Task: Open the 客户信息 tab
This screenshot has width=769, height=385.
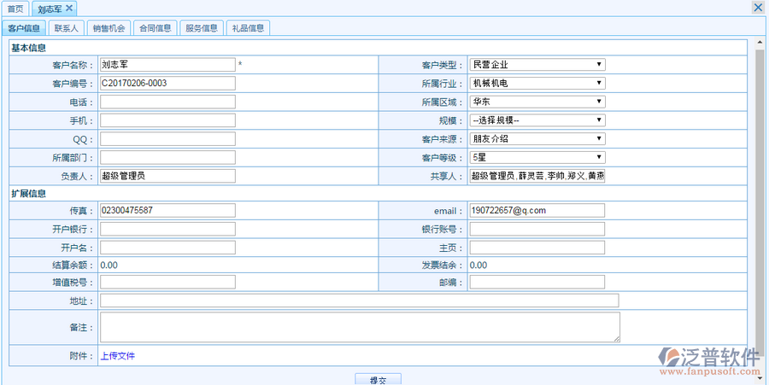Action: [24, 28]
